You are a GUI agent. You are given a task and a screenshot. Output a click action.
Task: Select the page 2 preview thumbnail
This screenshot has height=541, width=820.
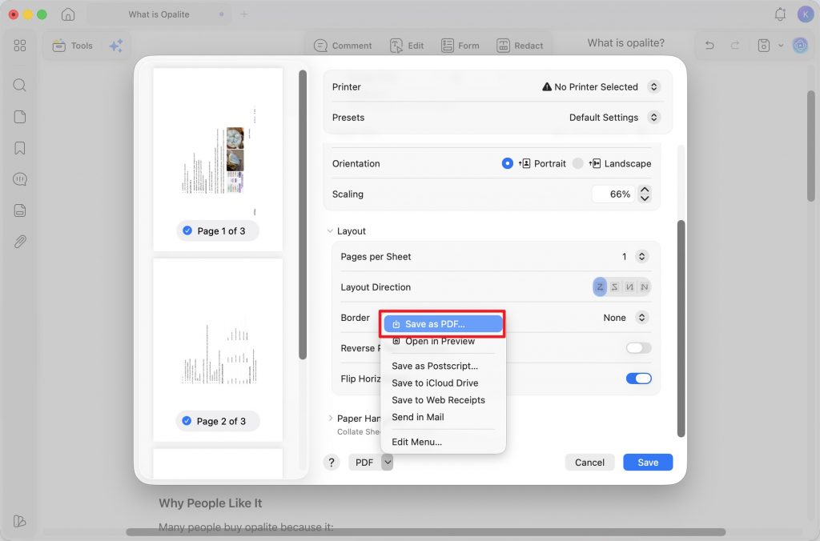point(218,351)
